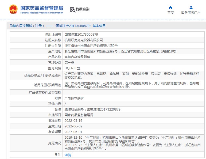Open the 数据查询 search icon
Viewport: 206px width, 159px height.
tap(73, 10)
